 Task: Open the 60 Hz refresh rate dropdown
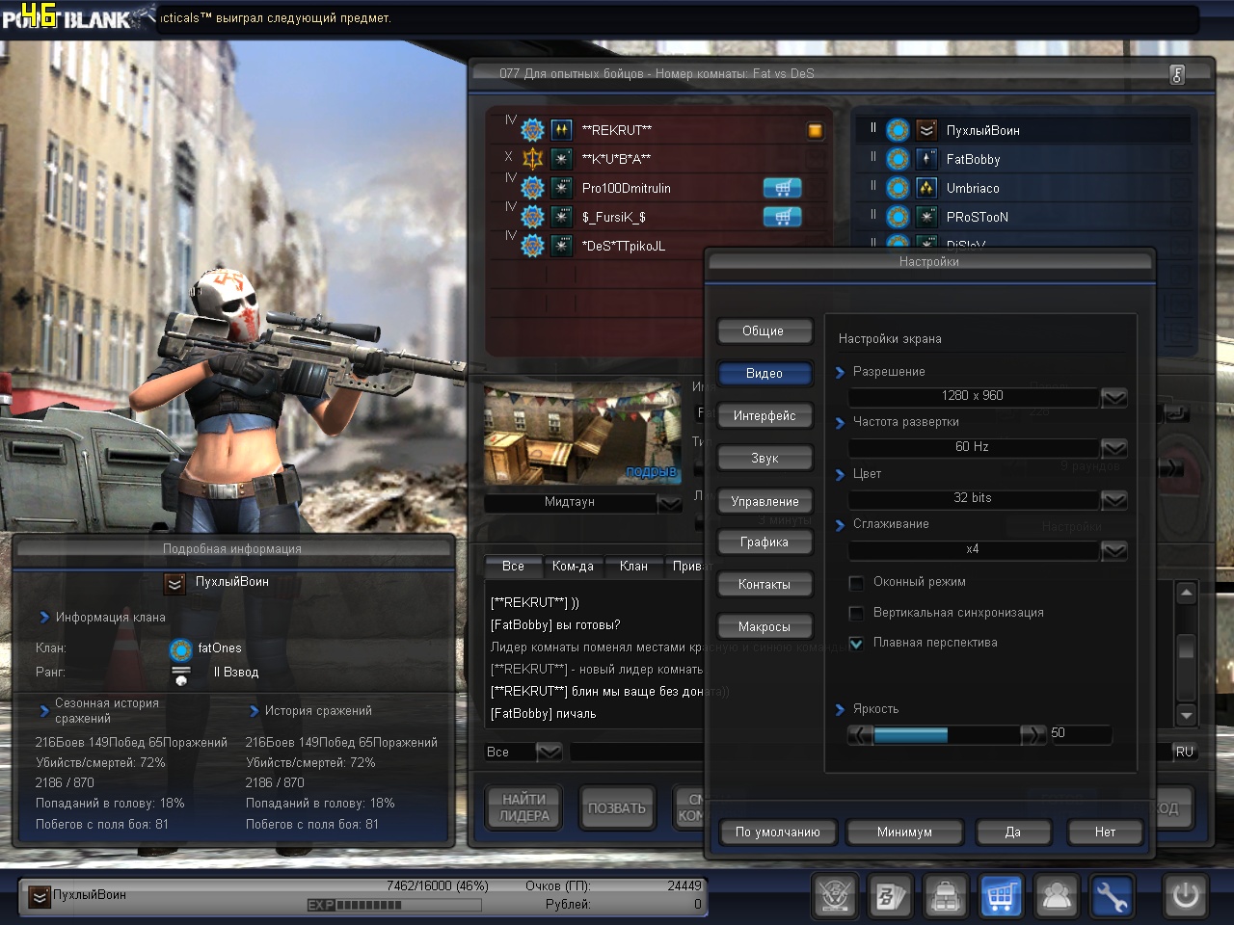click(1113, 448)
